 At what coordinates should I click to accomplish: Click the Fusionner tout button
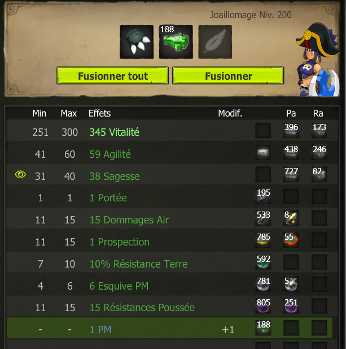pos(112,76)
